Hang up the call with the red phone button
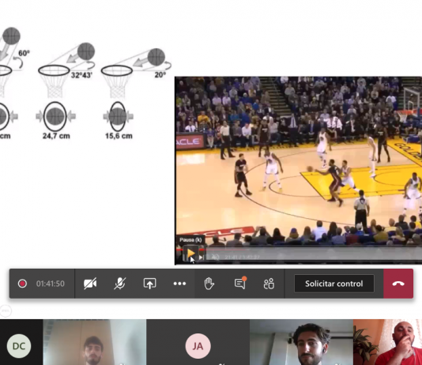This screenshot has height=365, width=422. (398, 284)
